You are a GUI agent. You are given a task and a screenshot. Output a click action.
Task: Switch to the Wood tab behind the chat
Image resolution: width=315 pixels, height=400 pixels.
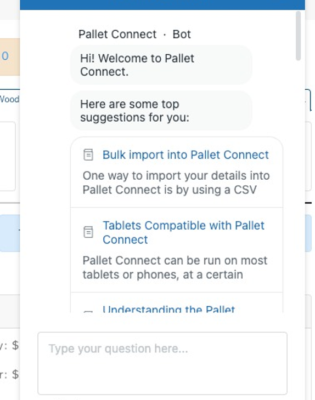[10, 99]
